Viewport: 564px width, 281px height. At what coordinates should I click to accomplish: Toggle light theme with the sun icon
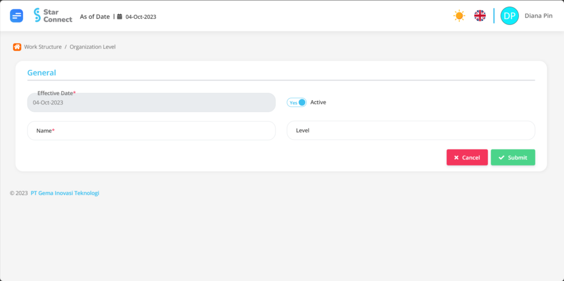[x=459, y=16]
